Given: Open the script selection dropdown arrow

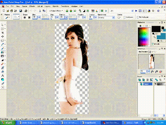Looking at the screenshot, I should point(132,11).
